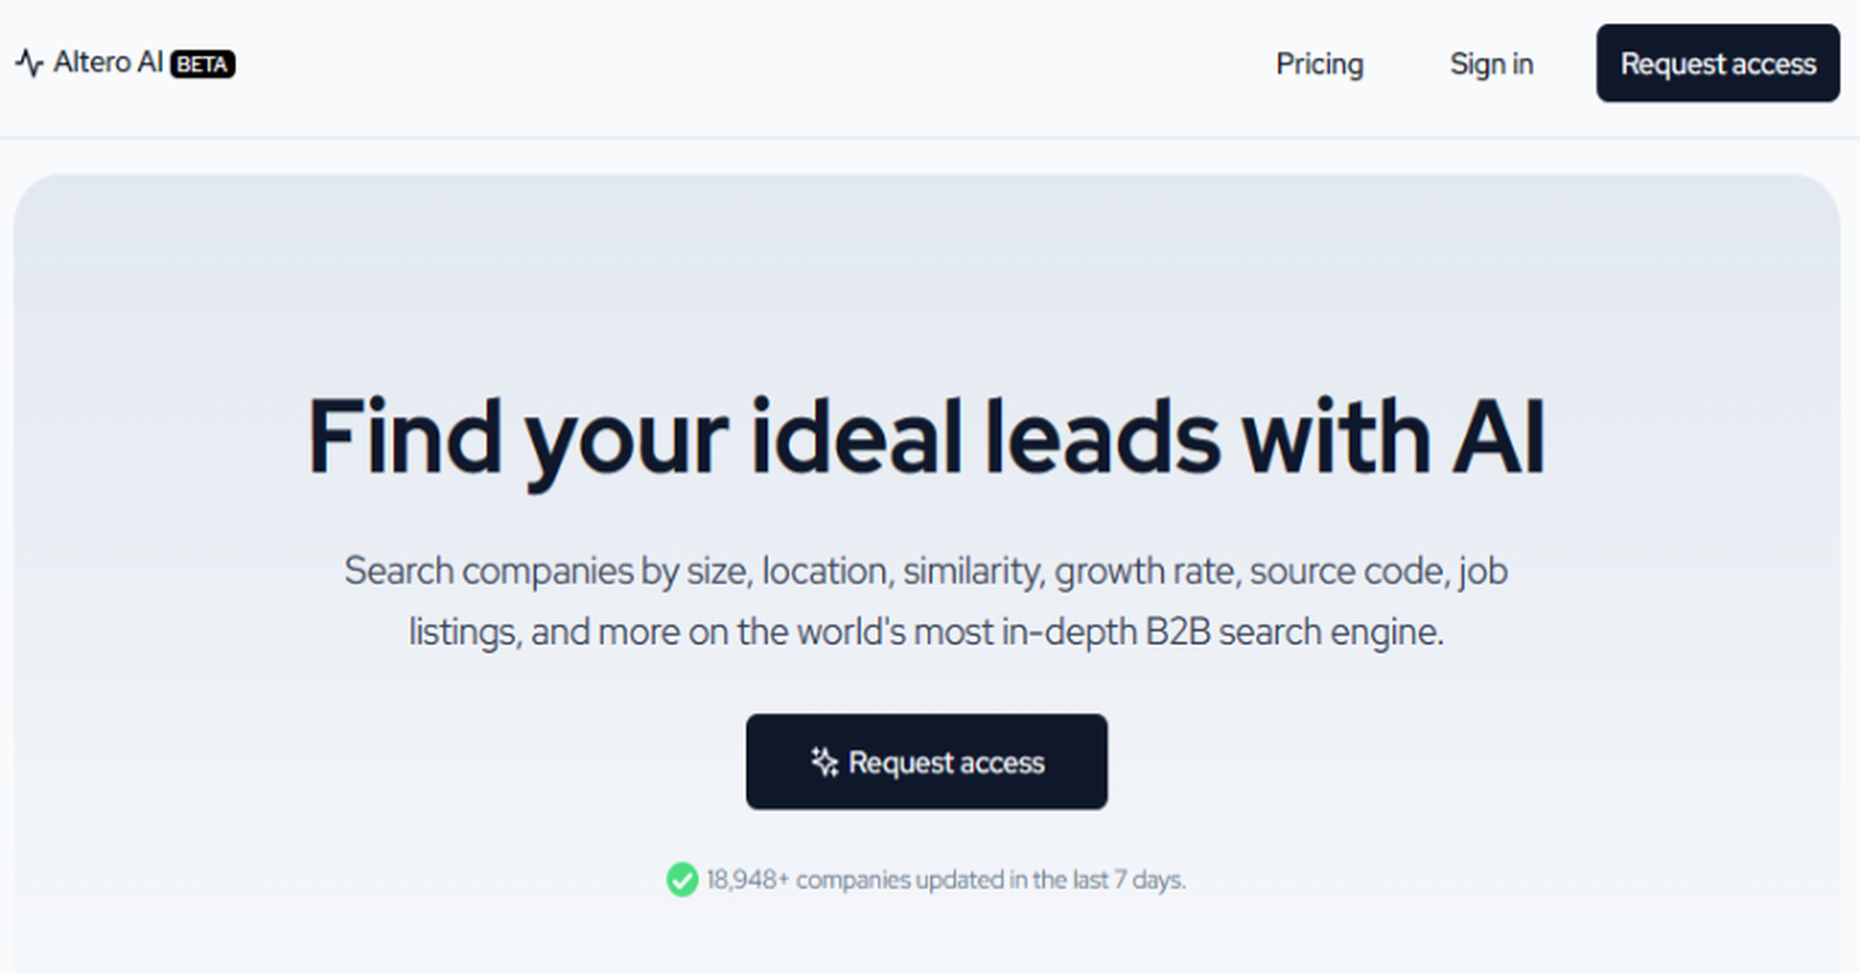Click the circular verification badge above the footer text
Image resolution: width=1860 pixels, height=973 pixels.
point(682,880)
